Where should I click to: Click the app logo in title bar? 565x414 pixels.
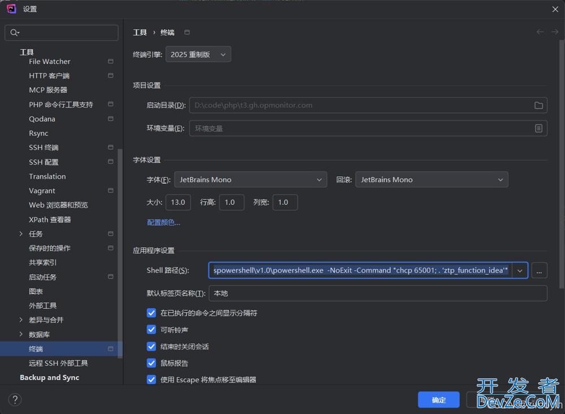coord(11,8)
